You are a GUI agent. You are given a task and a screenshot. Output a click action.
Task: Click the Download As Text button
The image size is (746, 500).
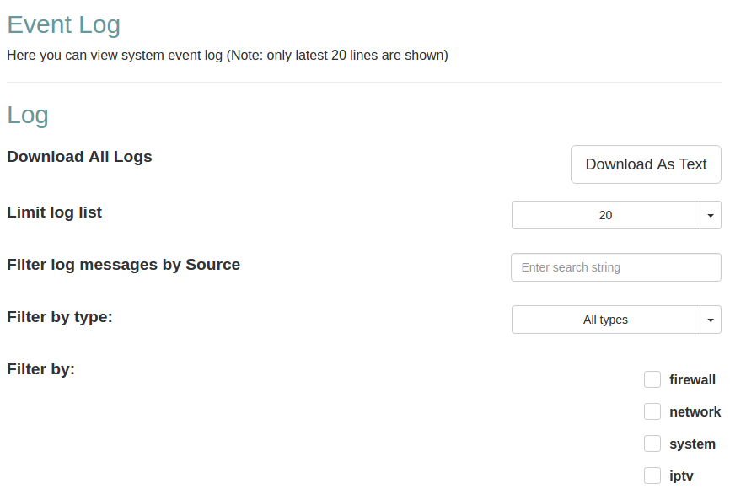646,164
